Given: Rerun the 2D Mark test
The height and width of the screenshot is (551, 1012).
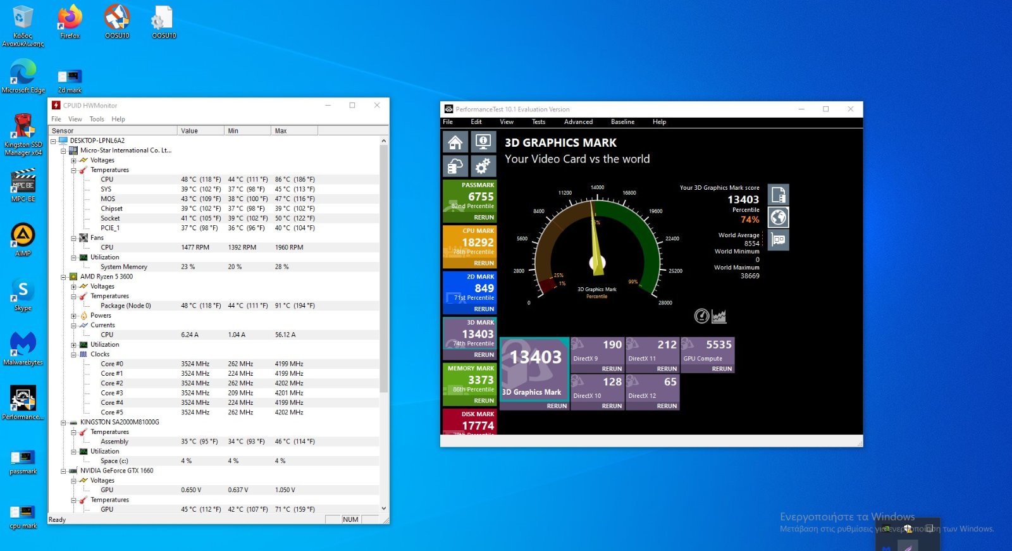Looking at the screenshot, I should pos(484,309).
